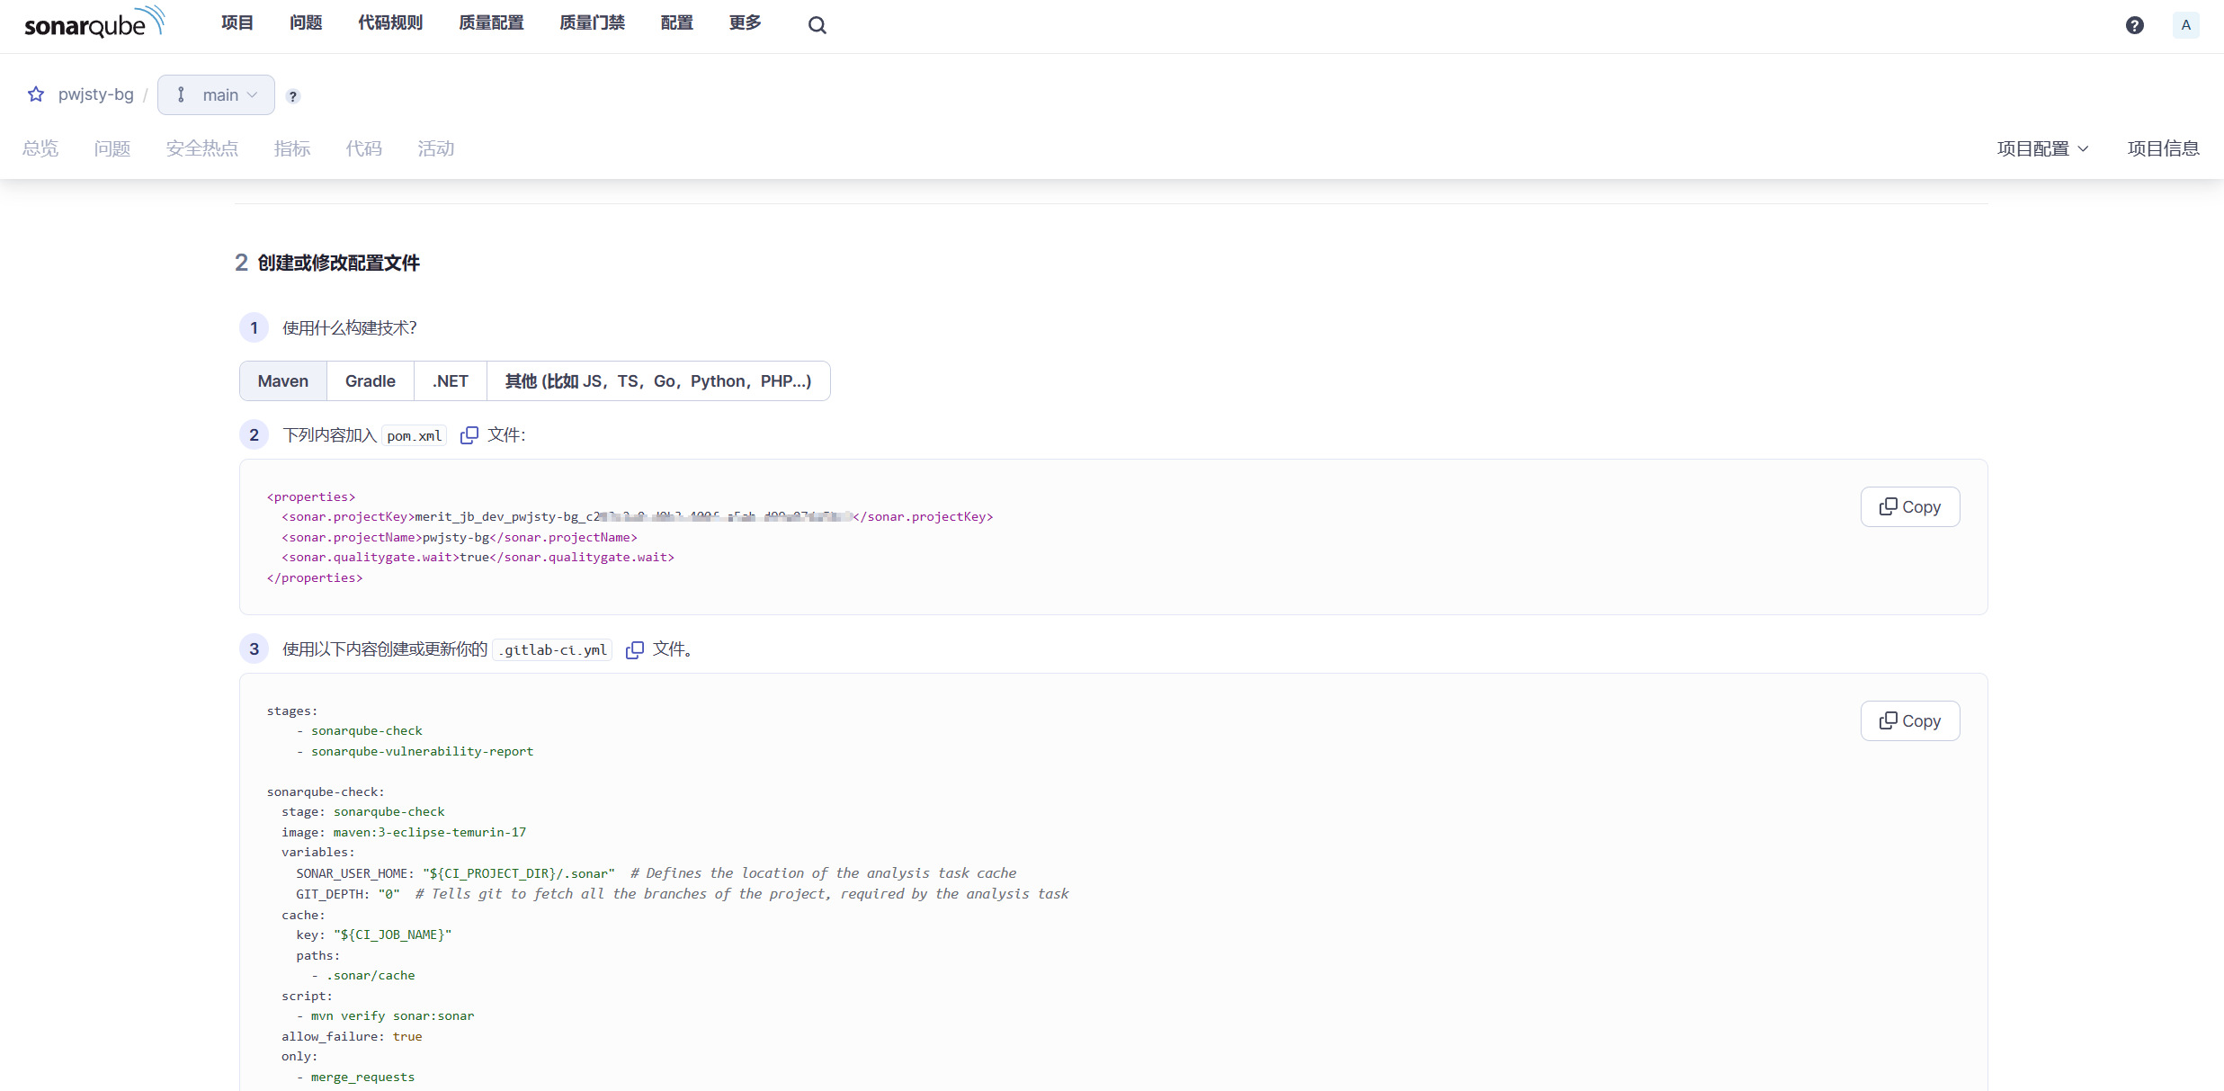Copy the pom.xml filename icon
This screenshot has height=1091, width=2224.
pos(469,435)
